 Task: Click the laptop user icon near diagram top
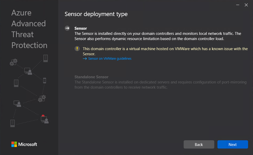click(x=28, y=71)
